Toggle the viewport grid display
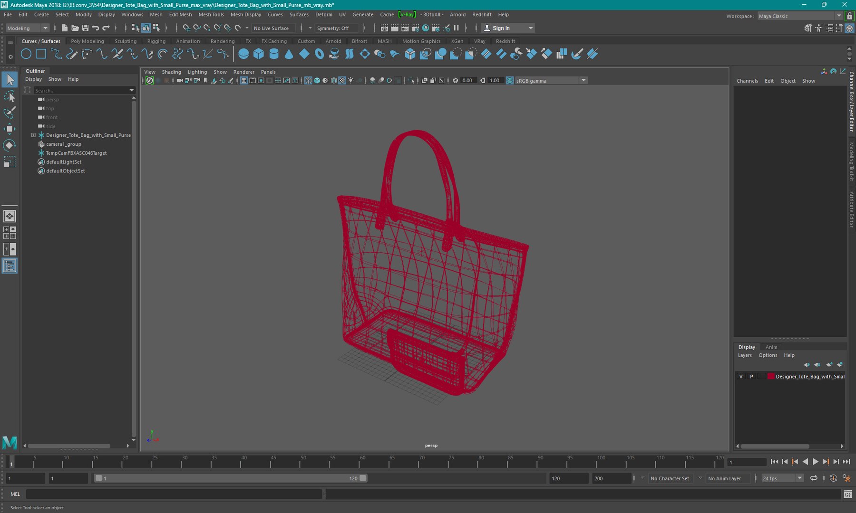Image resolution: width=856 pixels, height=513 pixels. pyautogui.click(x=244, y=80)
